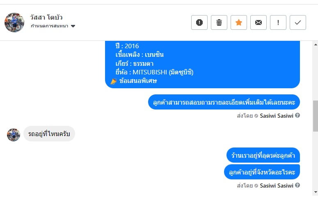The image size is (318, 199).
Task: Select the message รถอยู่ที่ไหนครับ
Action: pyautogui.click(x=49, y=134)
